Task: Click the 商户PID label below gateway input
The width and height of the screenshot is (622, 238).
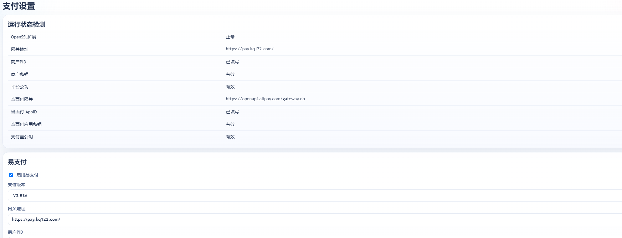Action: [15, 232]
